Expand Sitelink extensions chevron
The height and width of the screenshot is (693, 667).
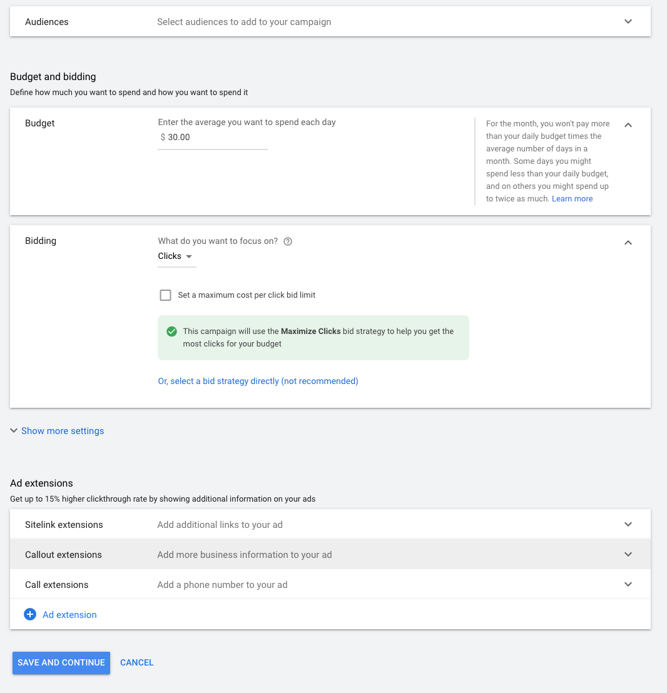coord(628,525)
